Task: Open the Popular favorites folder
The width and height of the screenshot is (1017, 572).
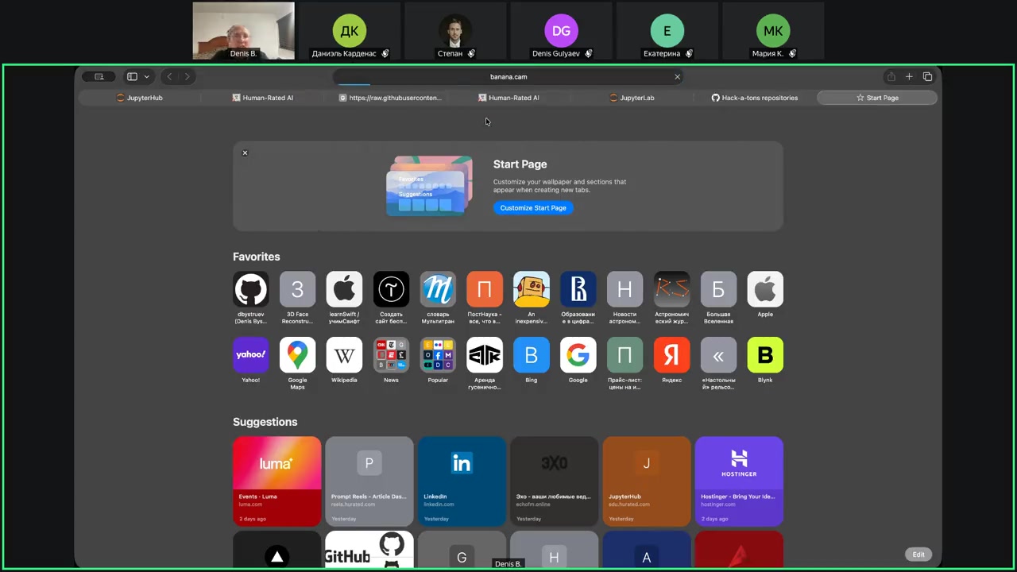Action: (438, 355)
